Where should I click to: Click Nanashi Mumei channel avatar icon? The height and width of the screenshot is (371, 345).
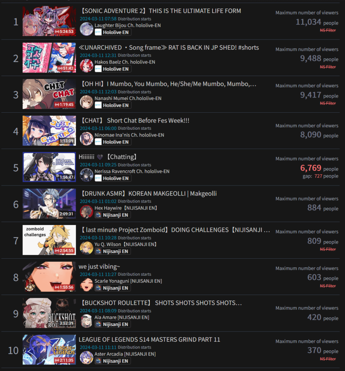point(86,102)
